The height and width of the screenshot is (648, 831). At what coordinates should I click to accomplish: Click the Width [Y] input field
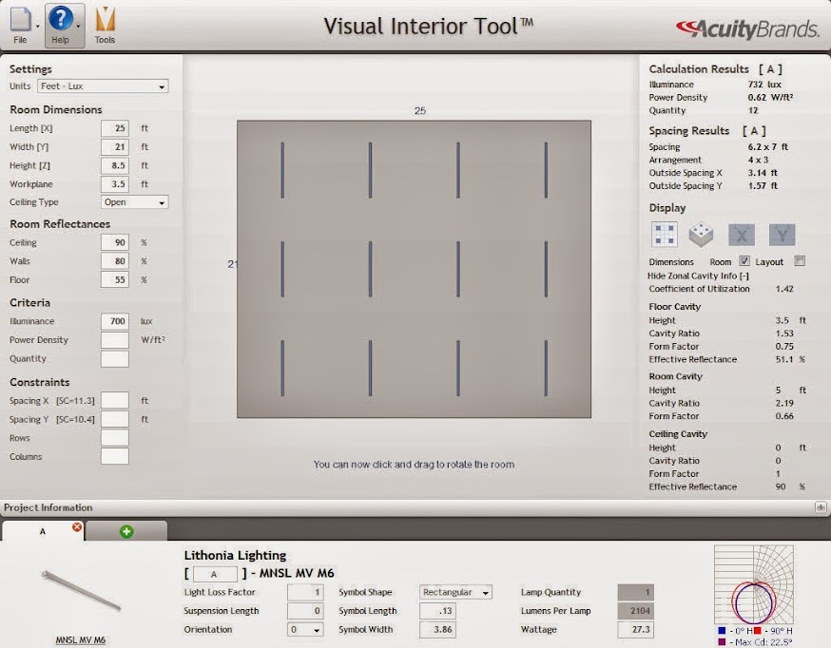[x=115, y=146]
